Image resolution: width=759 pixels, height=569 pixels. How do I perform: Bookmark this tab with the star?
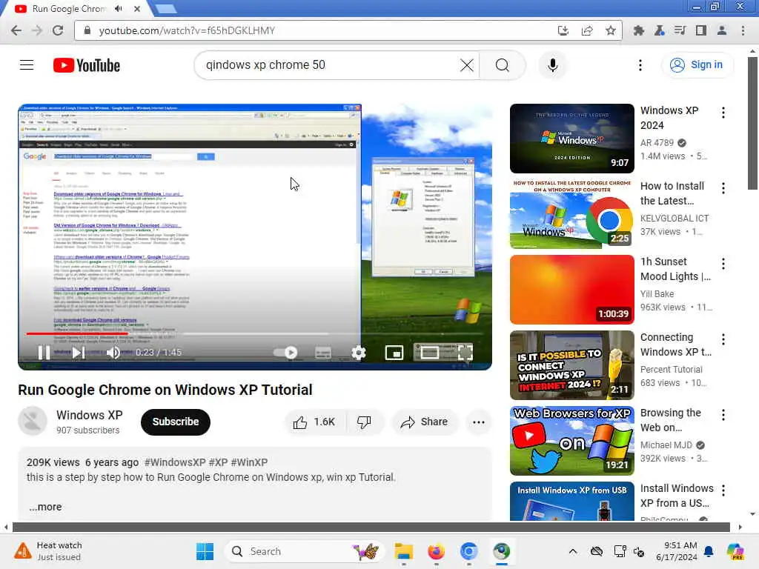pos(611,30)
